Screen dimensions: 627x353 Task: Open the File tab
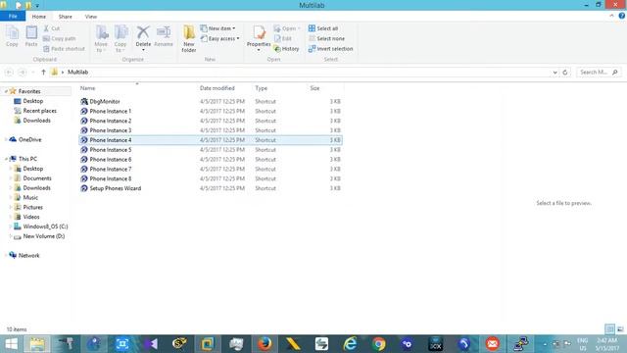pyautogui.click(x=13, y=17)
